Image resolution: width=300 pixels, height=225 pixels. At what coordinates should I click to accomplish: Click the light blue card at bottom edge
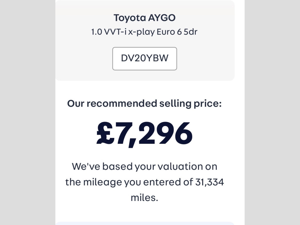[x=144, y=223]
